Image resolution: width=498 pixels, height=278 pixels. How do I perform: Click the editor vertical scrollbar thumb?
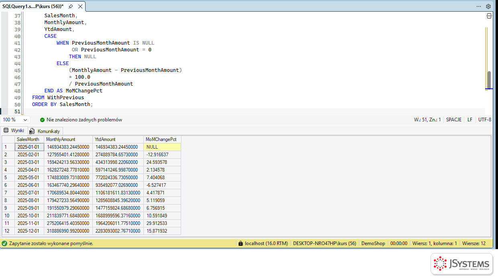[x=489, y=80]
